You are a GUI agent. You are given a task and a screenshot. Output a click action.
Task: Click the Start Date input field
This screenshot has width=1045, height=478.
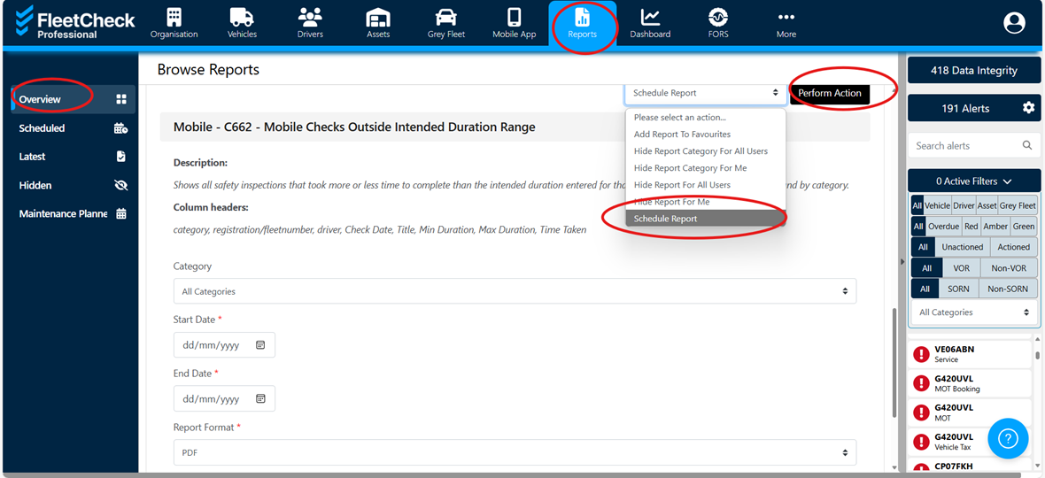click(x=224, y=345)
